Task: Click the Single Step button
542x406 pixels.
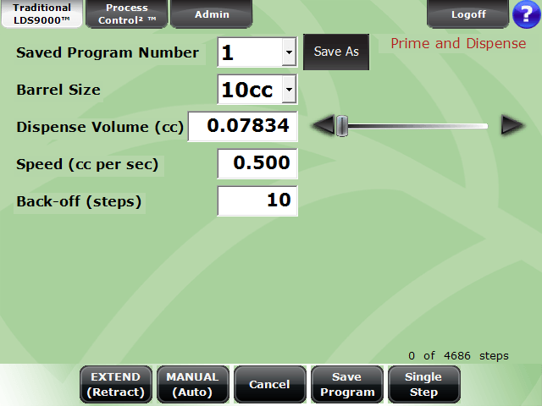Action: click(x=423, y=384)
